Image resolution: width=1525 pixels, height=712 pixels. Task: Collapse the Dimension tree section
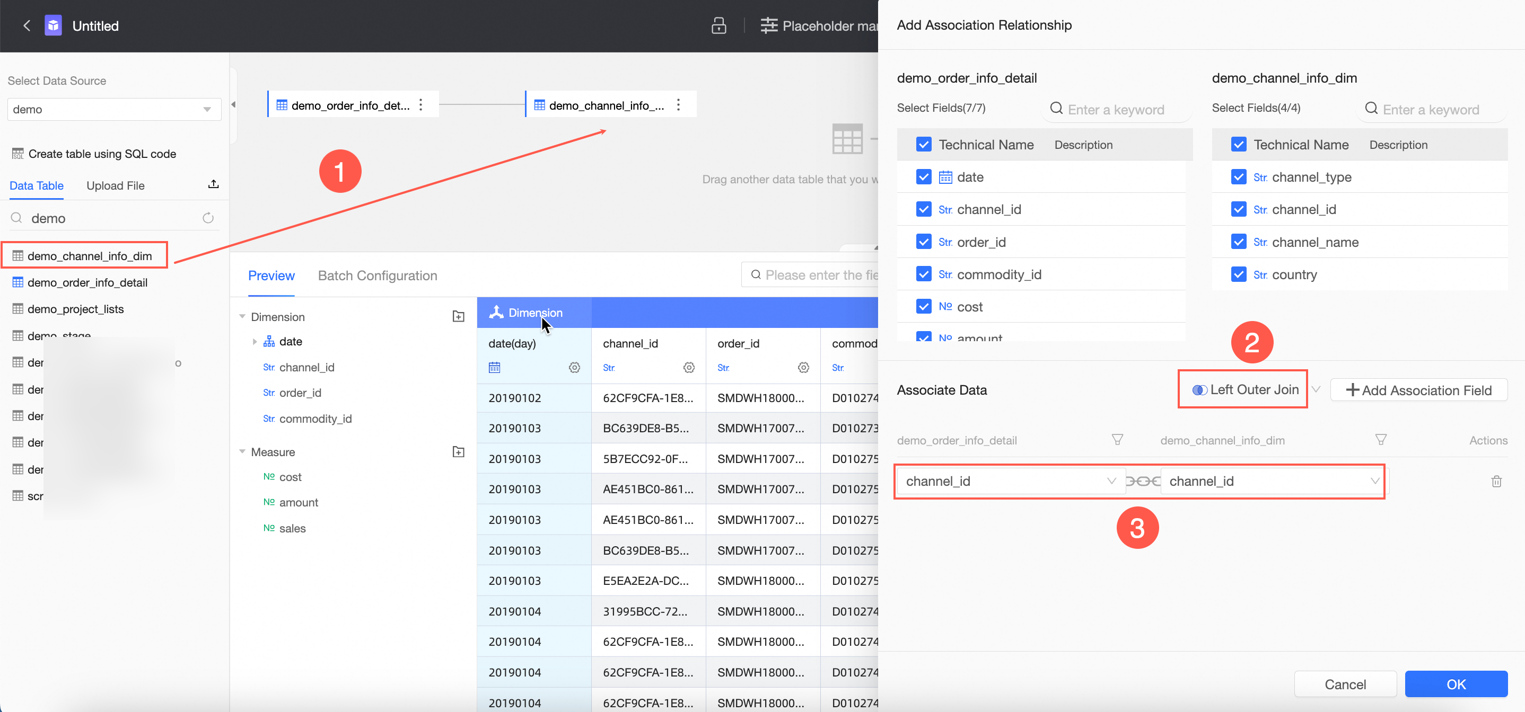click(x=242, y=316)
